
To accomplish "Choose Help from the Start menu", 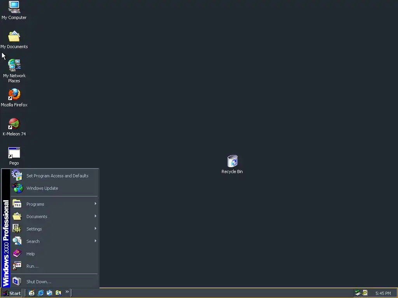I will (x=54, y=254).
